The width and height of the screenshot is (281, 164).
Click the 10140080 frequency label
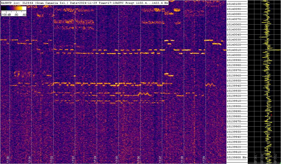coord(234,14)
